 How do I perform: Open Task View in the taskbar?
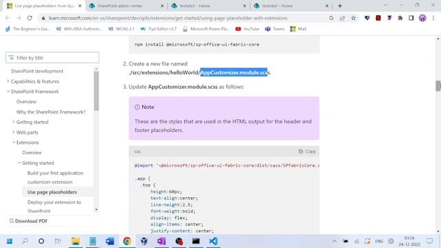pos(58,241)
